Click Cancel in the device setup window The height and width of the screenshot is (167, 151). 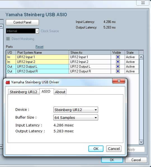pos(136,160)
